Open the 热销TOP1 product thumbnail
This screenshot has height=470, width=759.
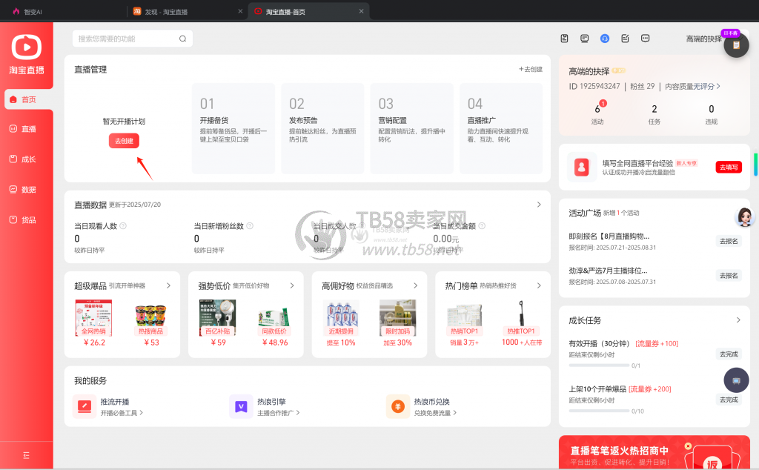click(464, 319)
